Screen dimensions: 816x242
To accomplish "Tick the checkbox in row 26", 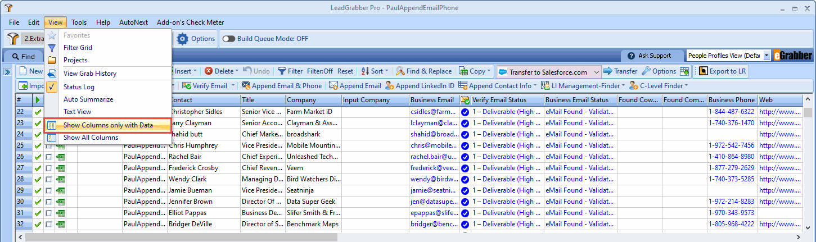I will (49, 157).
